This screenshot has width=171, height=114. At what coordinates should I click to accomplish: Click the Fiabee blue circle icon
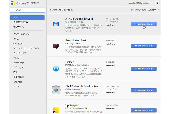pyautogui.click(x=56, y=69)
